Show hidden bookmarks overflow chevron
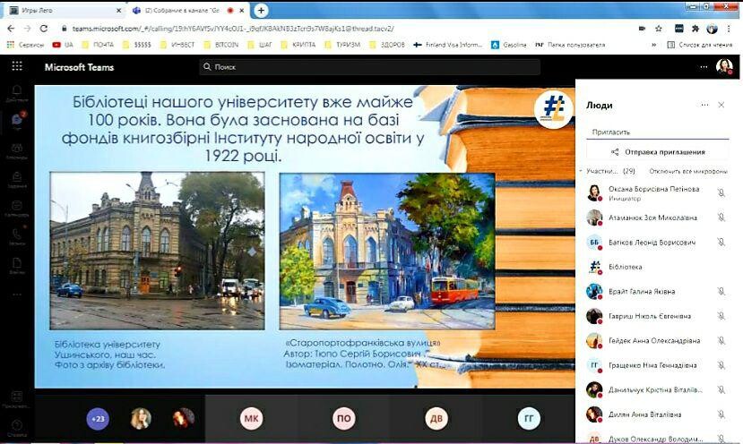Image resolution: width=743 pixels, height=444 pixels. coord(653,45)
